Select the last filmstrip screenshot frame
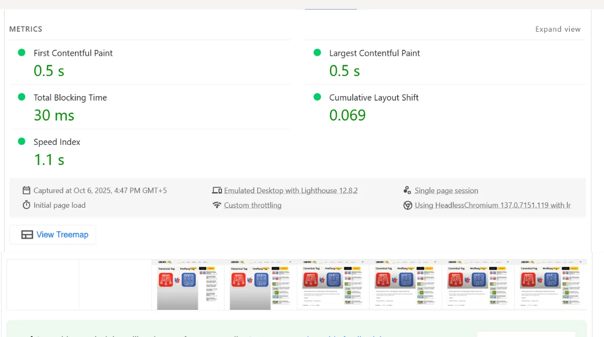This screenshot has height=337, width=604. [x=551, y=284]
